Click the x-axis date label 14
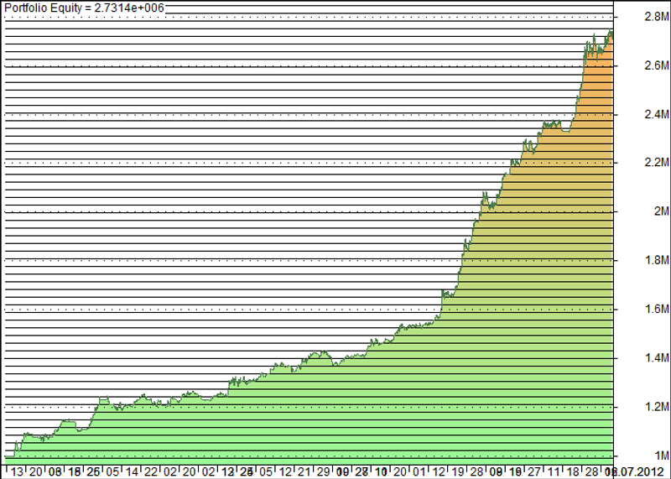The image size is (671, 479). pos(131,472)
